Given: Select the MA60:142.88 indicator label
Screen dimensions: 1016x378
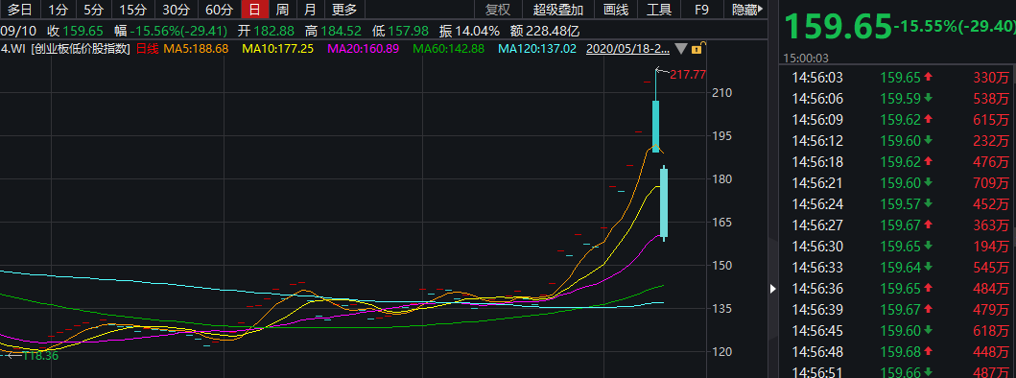Looking at the screenshot, I should tap(448, 48).
